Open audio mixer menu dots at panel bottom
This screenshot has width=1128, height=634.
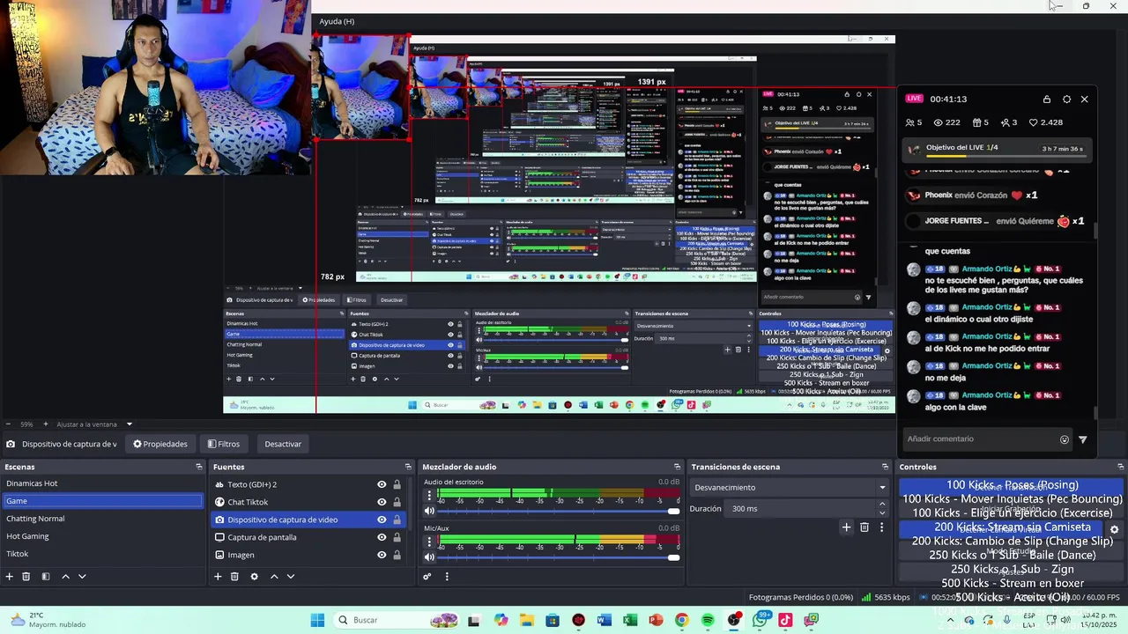[447, 577]
